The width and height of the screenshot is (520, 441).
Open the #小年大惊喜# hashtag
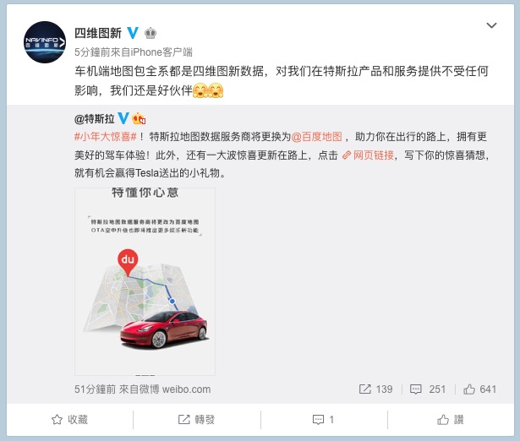coord(106,137)
